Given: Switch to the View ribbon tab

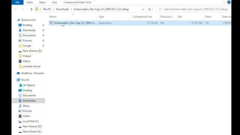Looking at the screenshot, I should (54, 2).
